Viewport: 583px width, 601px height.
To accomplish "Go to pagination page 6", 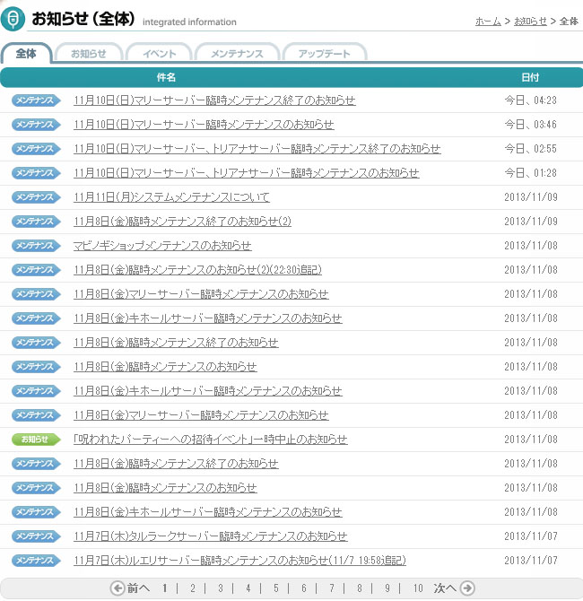I will click(x=304, y=588).
